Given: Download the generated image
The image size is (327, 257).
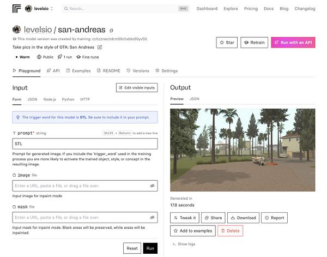Looking at the screenshot, I should point(243,218).
